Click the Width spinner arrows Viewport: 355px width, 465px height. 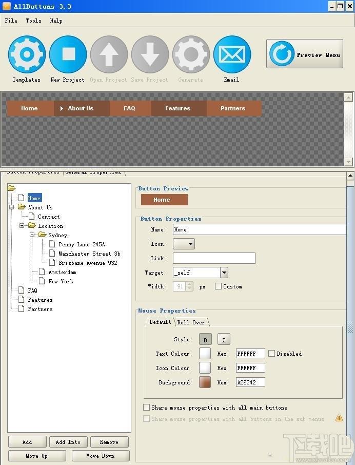(190, 286)
